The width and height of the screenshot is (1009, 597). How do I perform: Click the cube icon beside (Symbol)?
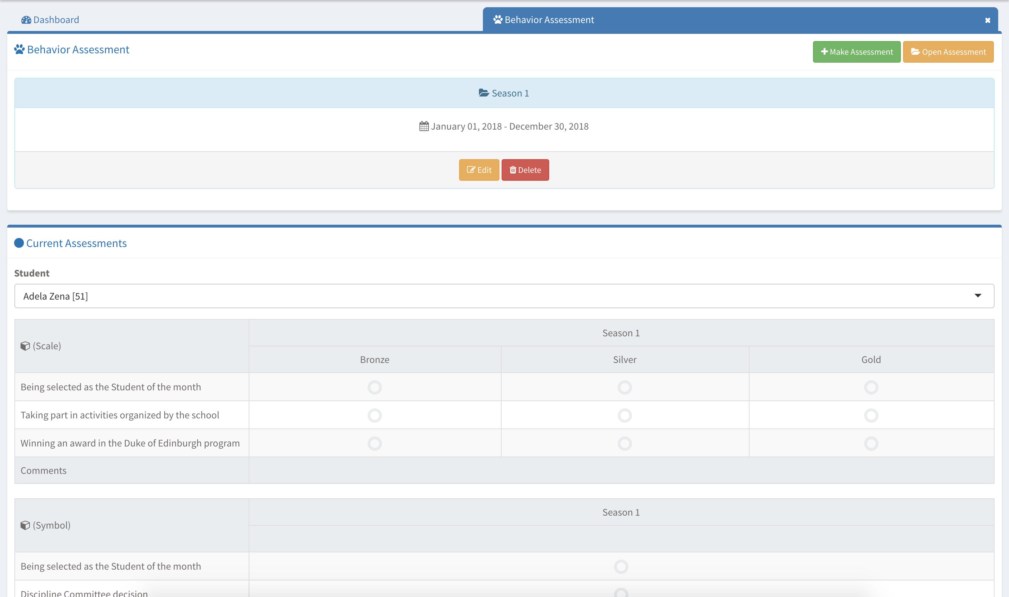(25, 525)
